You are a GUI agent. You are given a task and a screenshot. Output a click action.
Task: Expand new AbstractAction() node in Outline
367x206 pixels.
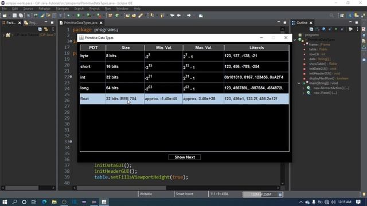(303, 88)
